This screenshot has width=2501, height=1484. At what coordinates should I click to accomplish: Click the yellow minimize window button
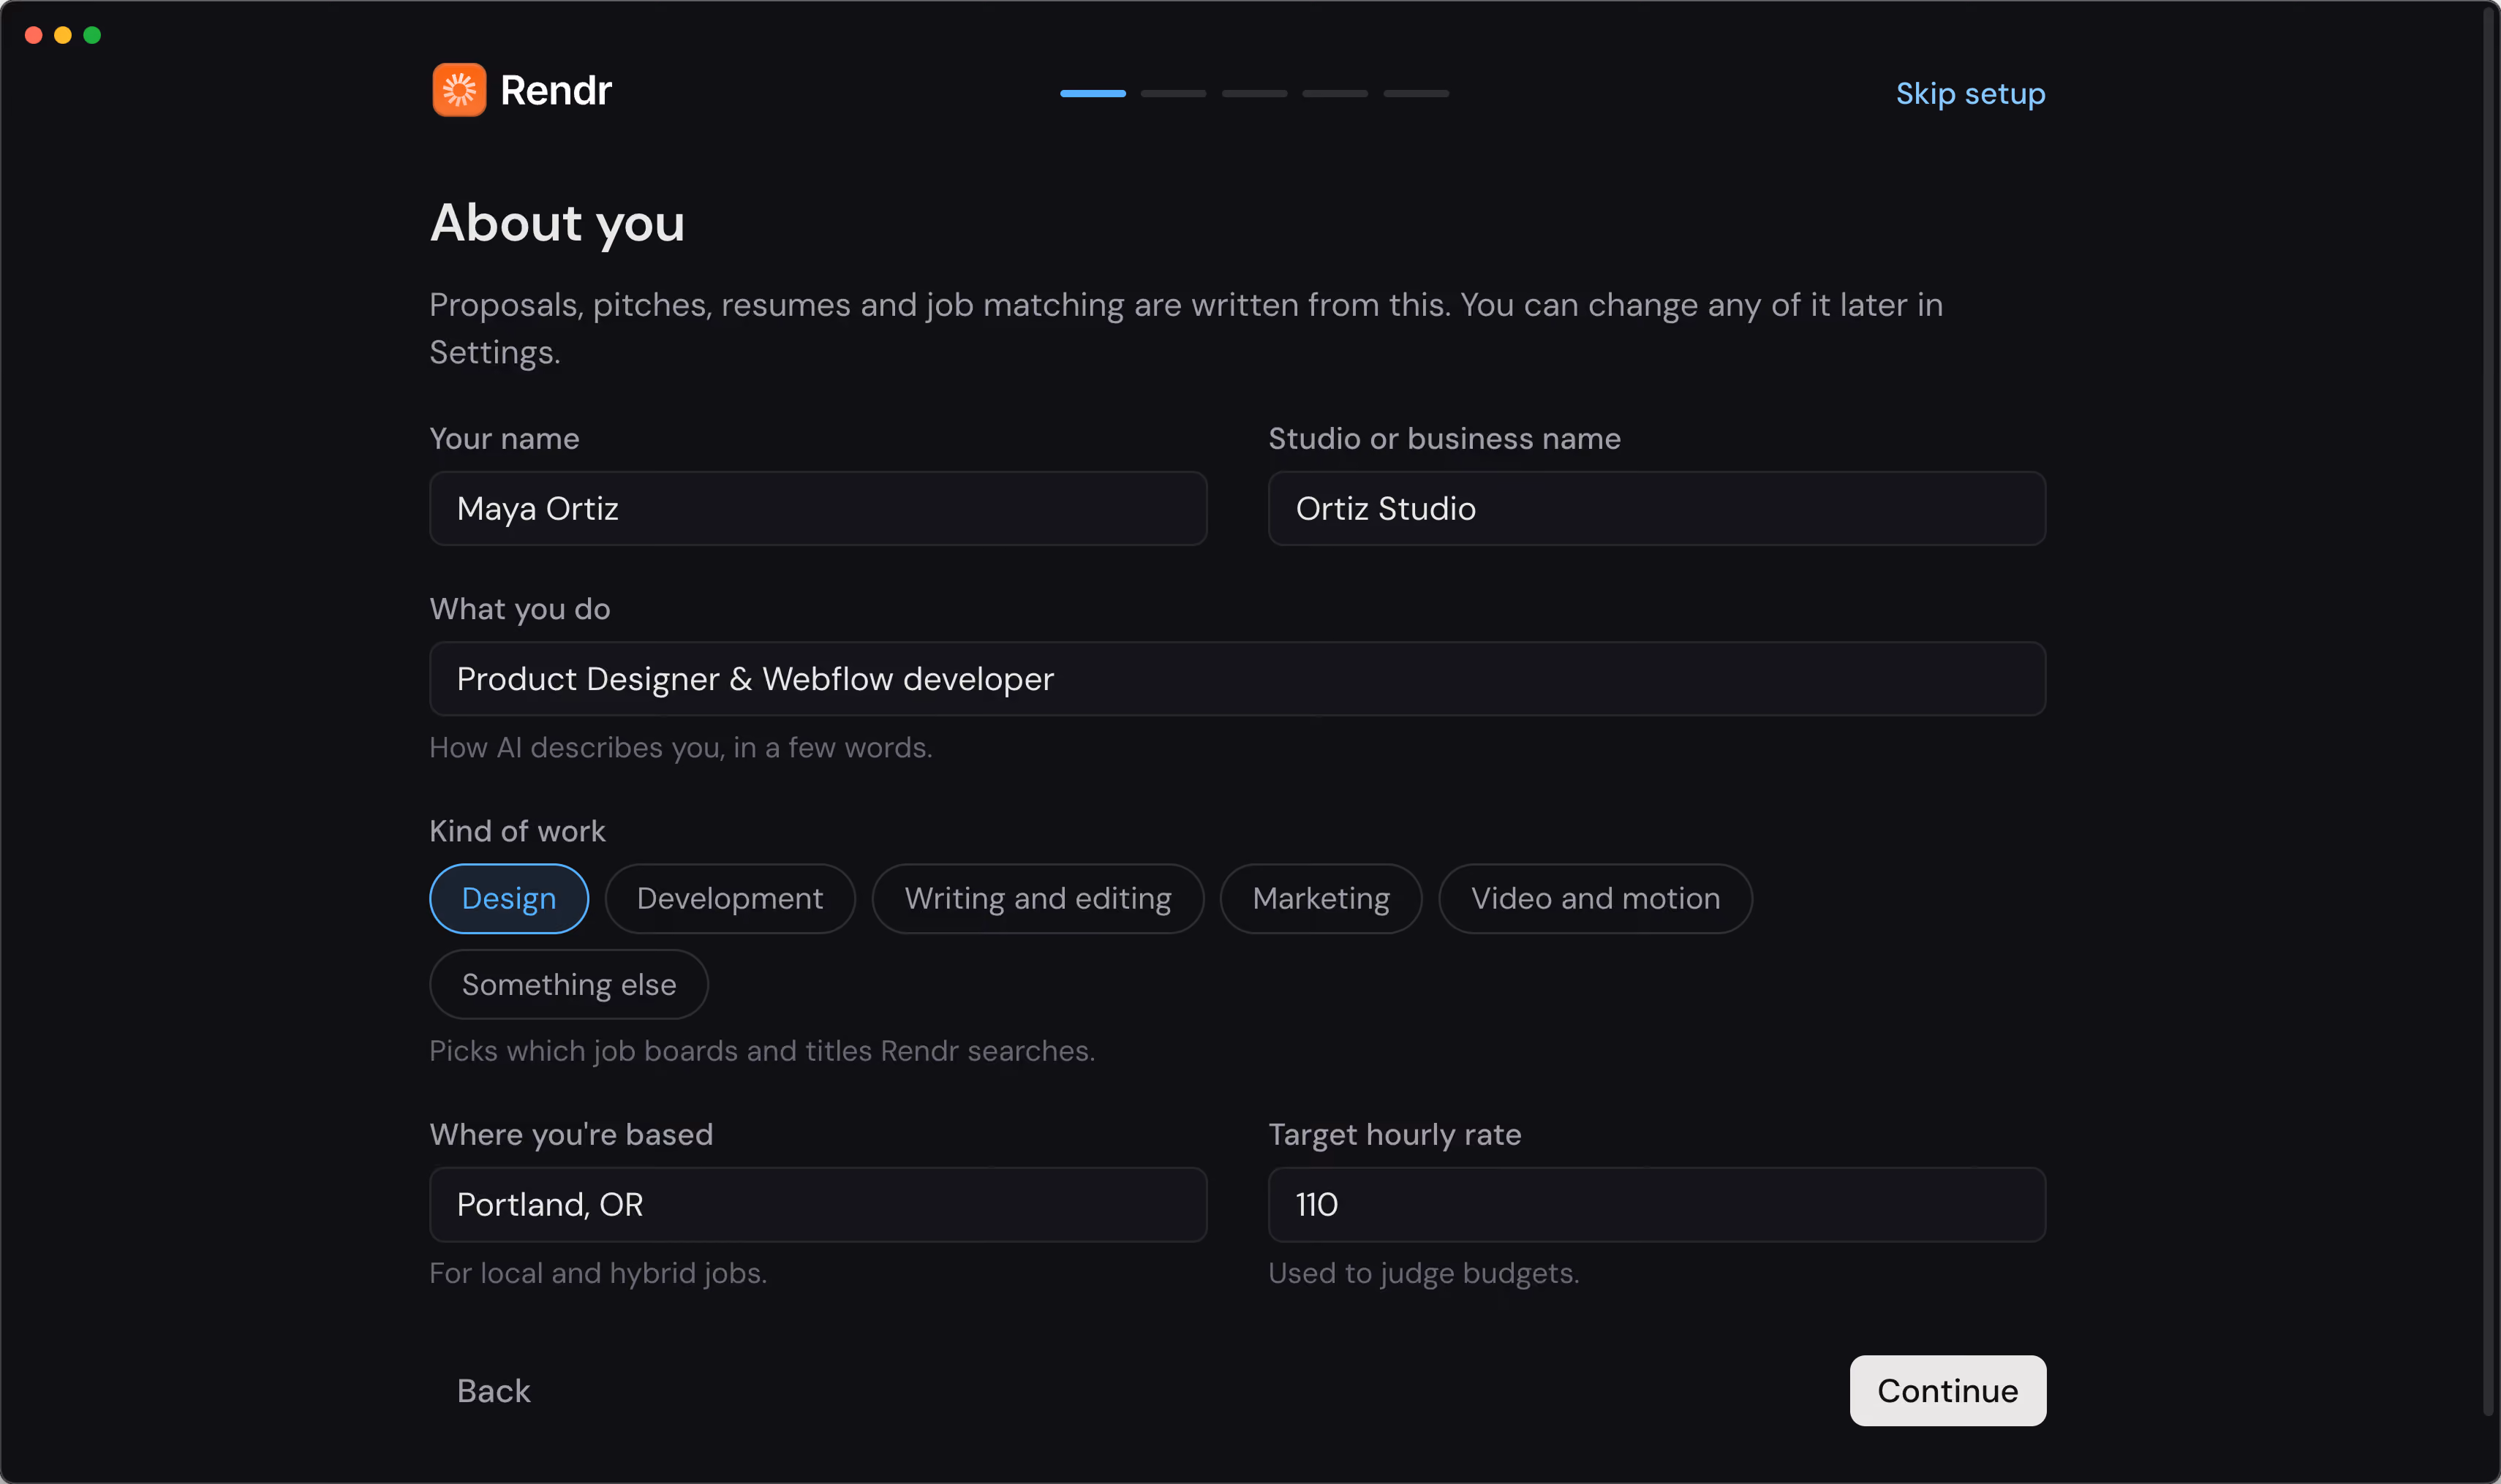[63, 35]
